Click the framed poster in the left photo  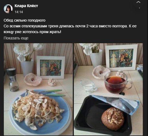(51, 67)
